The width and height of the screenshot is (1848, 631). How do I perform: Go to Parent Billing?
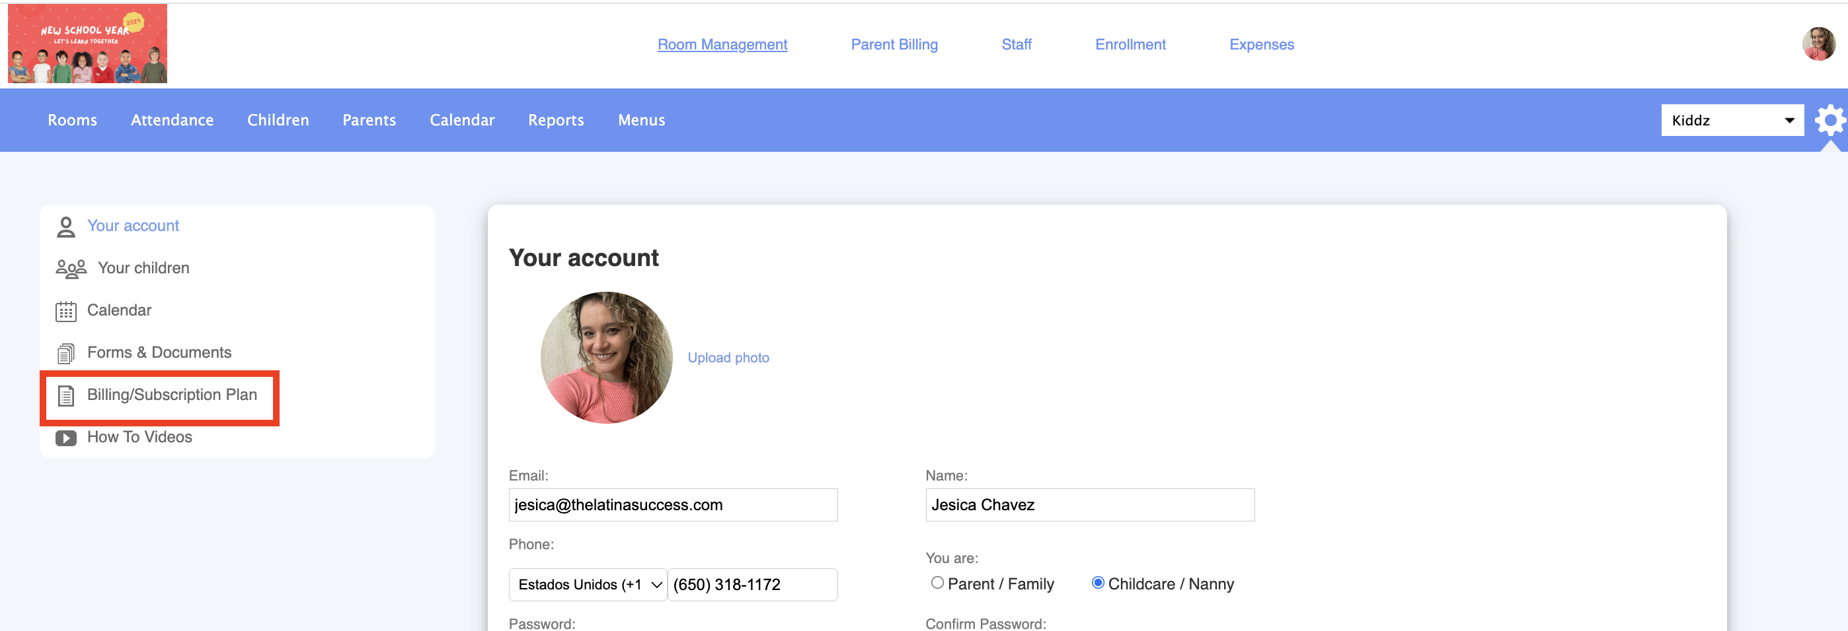point(894,44)
